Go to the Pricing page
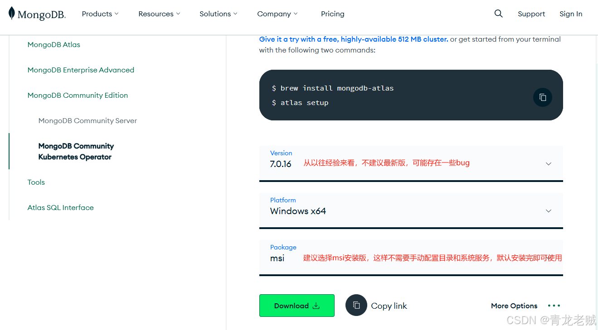The width and height of the screenshot is (598, 330). click(x=333, y=14)
